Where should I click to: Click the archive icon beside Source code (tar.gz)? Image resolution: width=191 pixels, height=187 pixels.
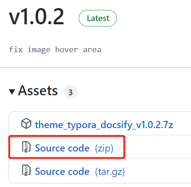pyautogui.click(x=27, y=170)
